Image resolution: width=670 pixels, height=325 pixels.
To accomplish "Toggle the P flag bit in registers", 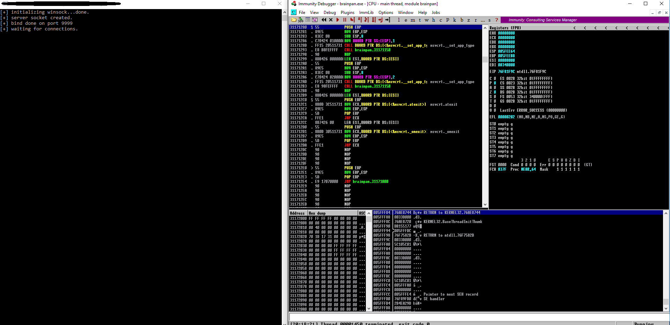I will (495, 83).
